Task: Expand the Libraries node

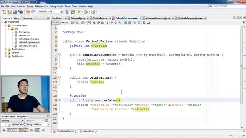Action: click(6, 53)
